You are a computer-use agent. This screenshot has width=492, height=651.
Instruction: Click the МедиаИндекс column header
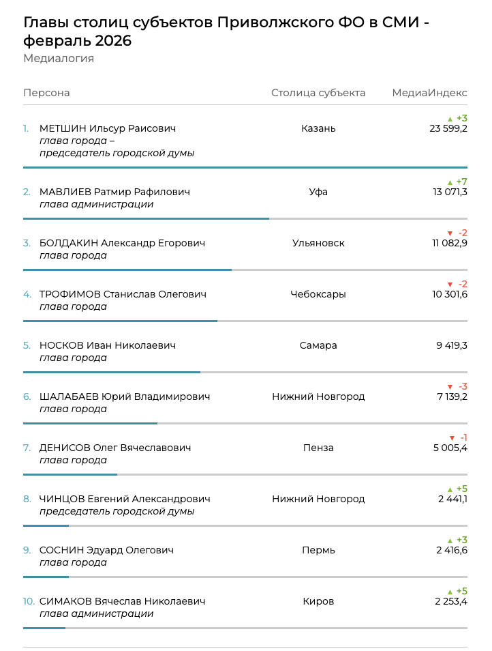click(x=429, y=93)
